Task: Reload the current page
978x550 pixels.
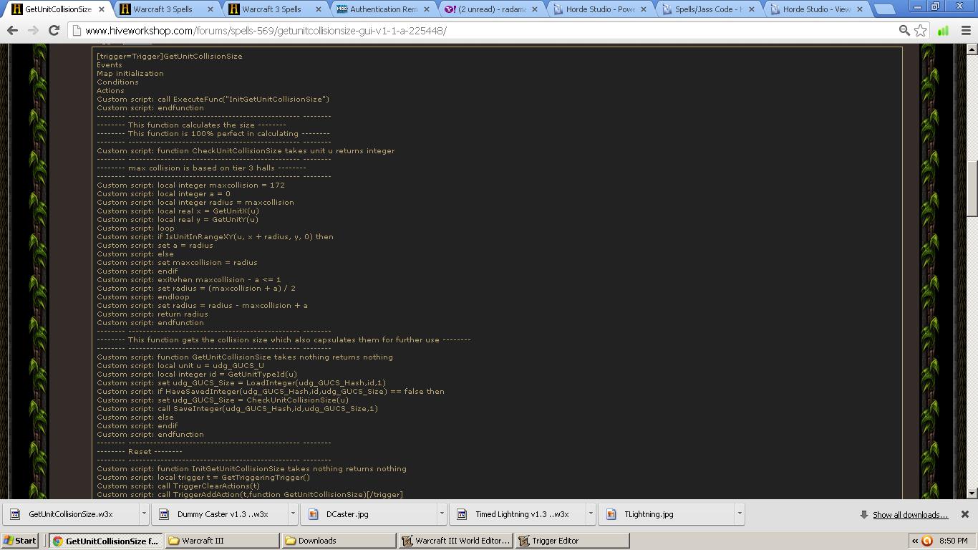Action: tap(54, 31)
